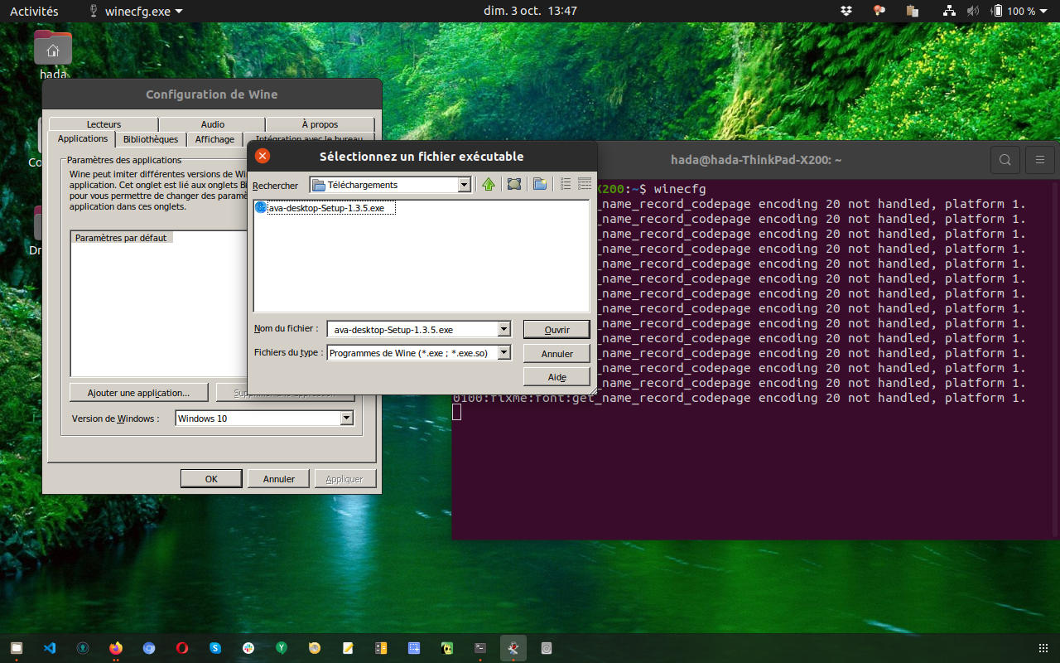This screenshot has height=663, width=1060.
Task: Click the Dropbox tray icon
Action: point(846,11)
